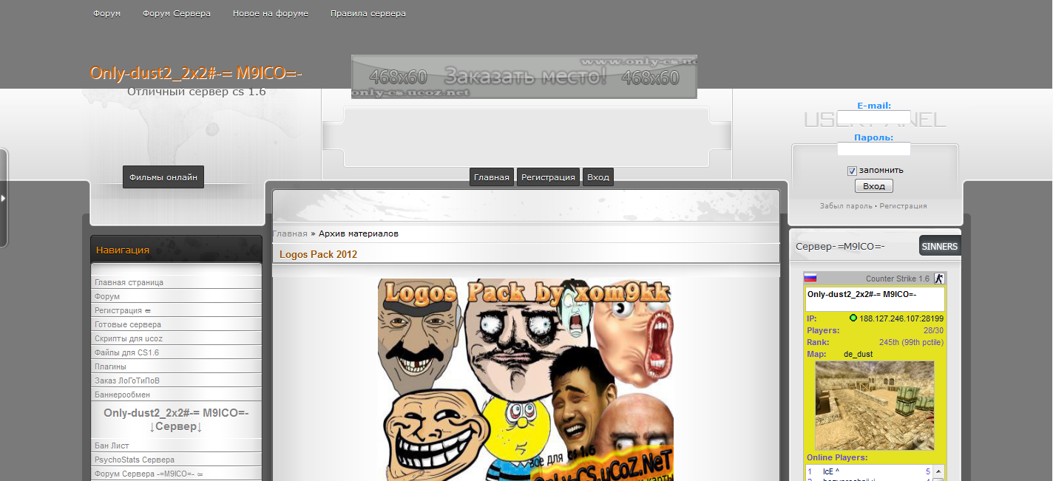This screenshot has width=1053, height=481.
Task: Click the green server online status indicator
Action: pyautogui.click(x=853, y=318)
